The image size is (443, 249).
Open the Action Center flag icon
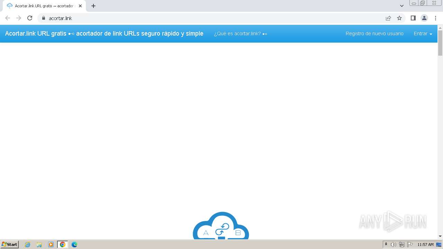coord(410,245)
